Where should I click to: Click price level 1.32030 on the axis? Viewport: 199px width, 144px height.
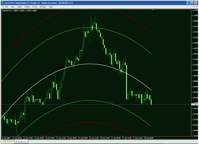(195, 43)
